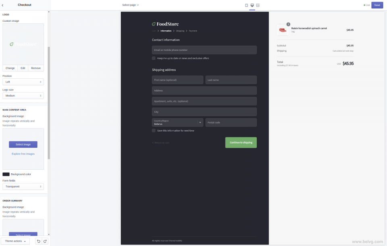387x246 pixels.
Task: Click the Email or mobile phone number field
Action: pos(204,50)
